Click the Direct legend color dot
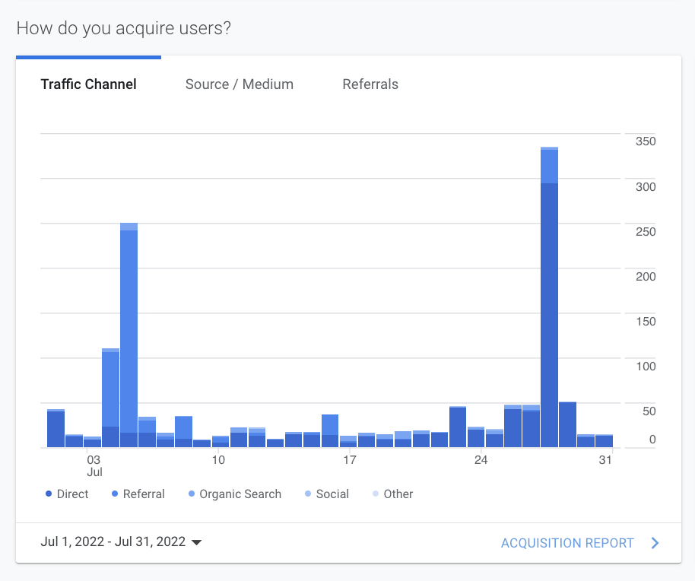Screen dimensions: 695x581 [49, 494]
